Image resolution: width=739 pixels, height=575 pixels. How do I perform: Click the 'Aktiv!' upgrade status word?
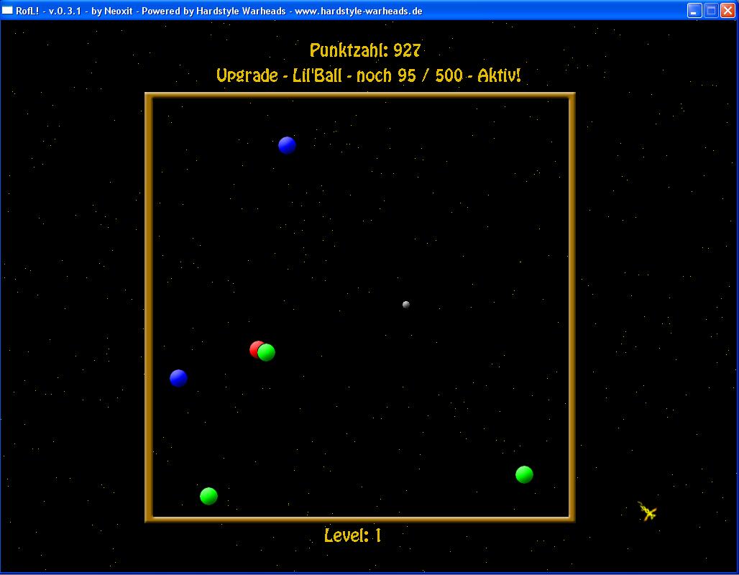(499, 75)
